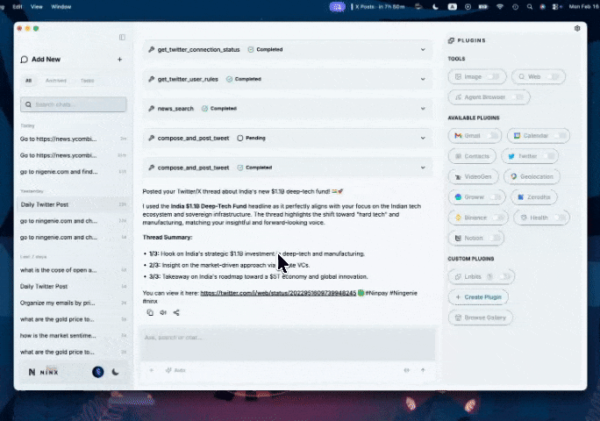Select the All chats tab
Viewport: 600px width, 421px height.
pos(28,81)
